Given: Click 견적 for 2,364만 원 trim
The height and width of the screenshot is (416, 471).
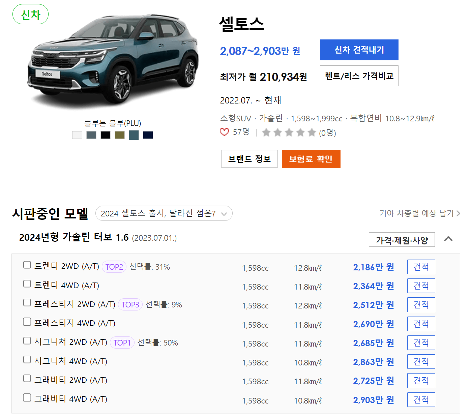Looking at the screenshot, I should click(421, 286).
